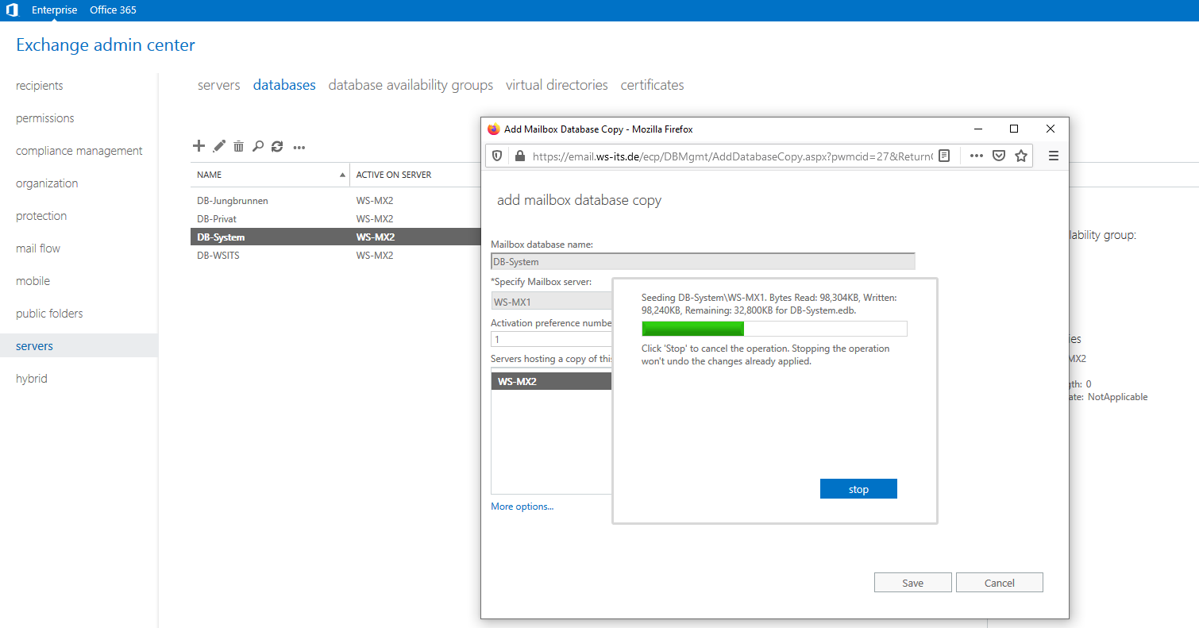Screen dimensions: 1199x628
Task: Open the servers tab
Action: [x=219, y=85]
